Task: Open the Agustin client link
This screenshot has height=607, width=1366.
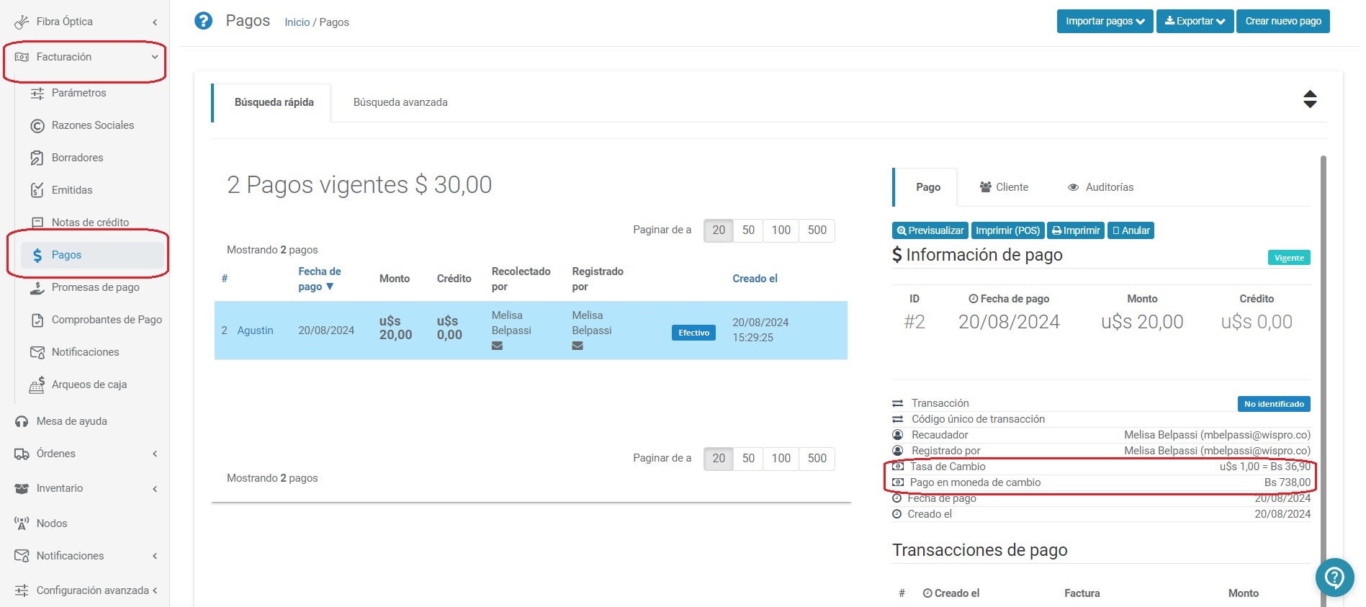Action: 255,331
